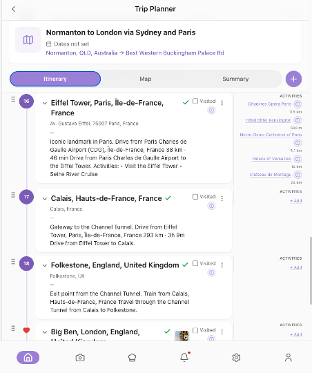Mark Calais as Visited

[x=195, y=197]
